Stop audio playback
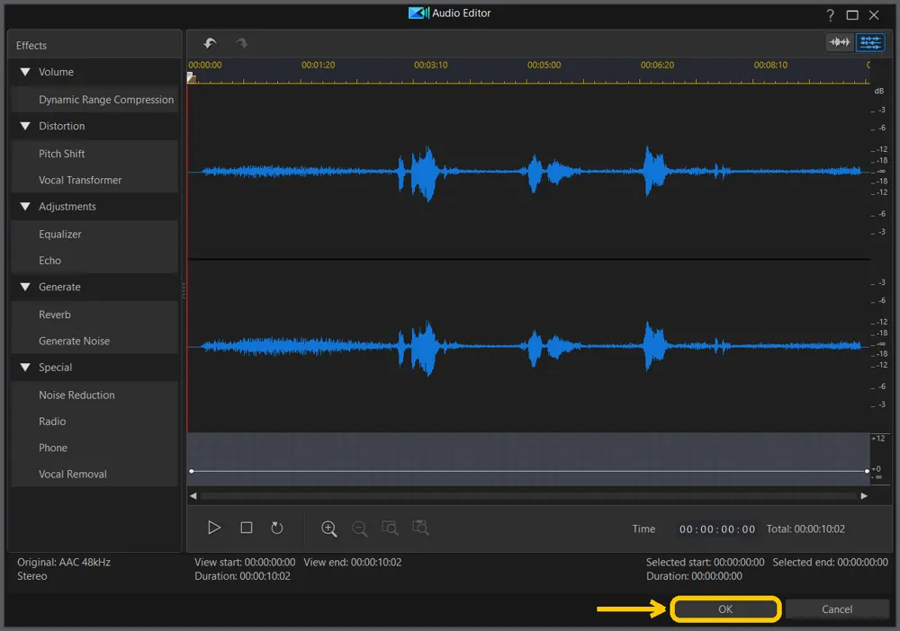The height and width of the screenshot is (631, 900). pos(247,528)
